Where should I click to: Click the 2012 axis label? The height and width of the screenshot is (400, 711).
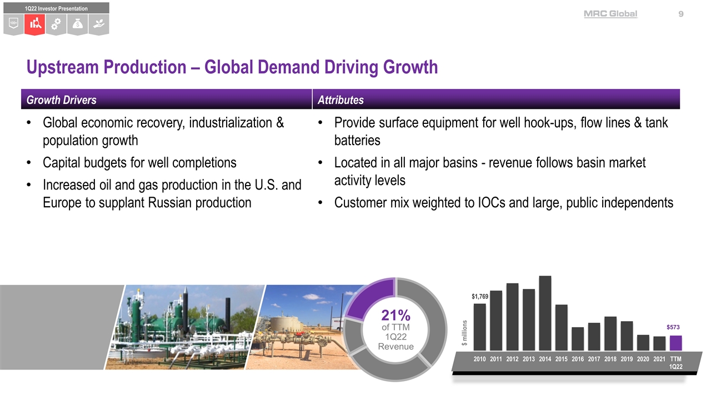[x=512, y=359]
